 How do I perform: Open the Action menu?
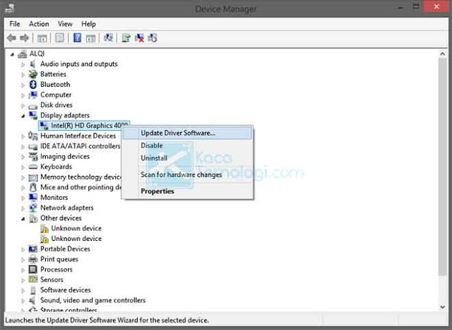pyautogui.click(x=39, y=24)
